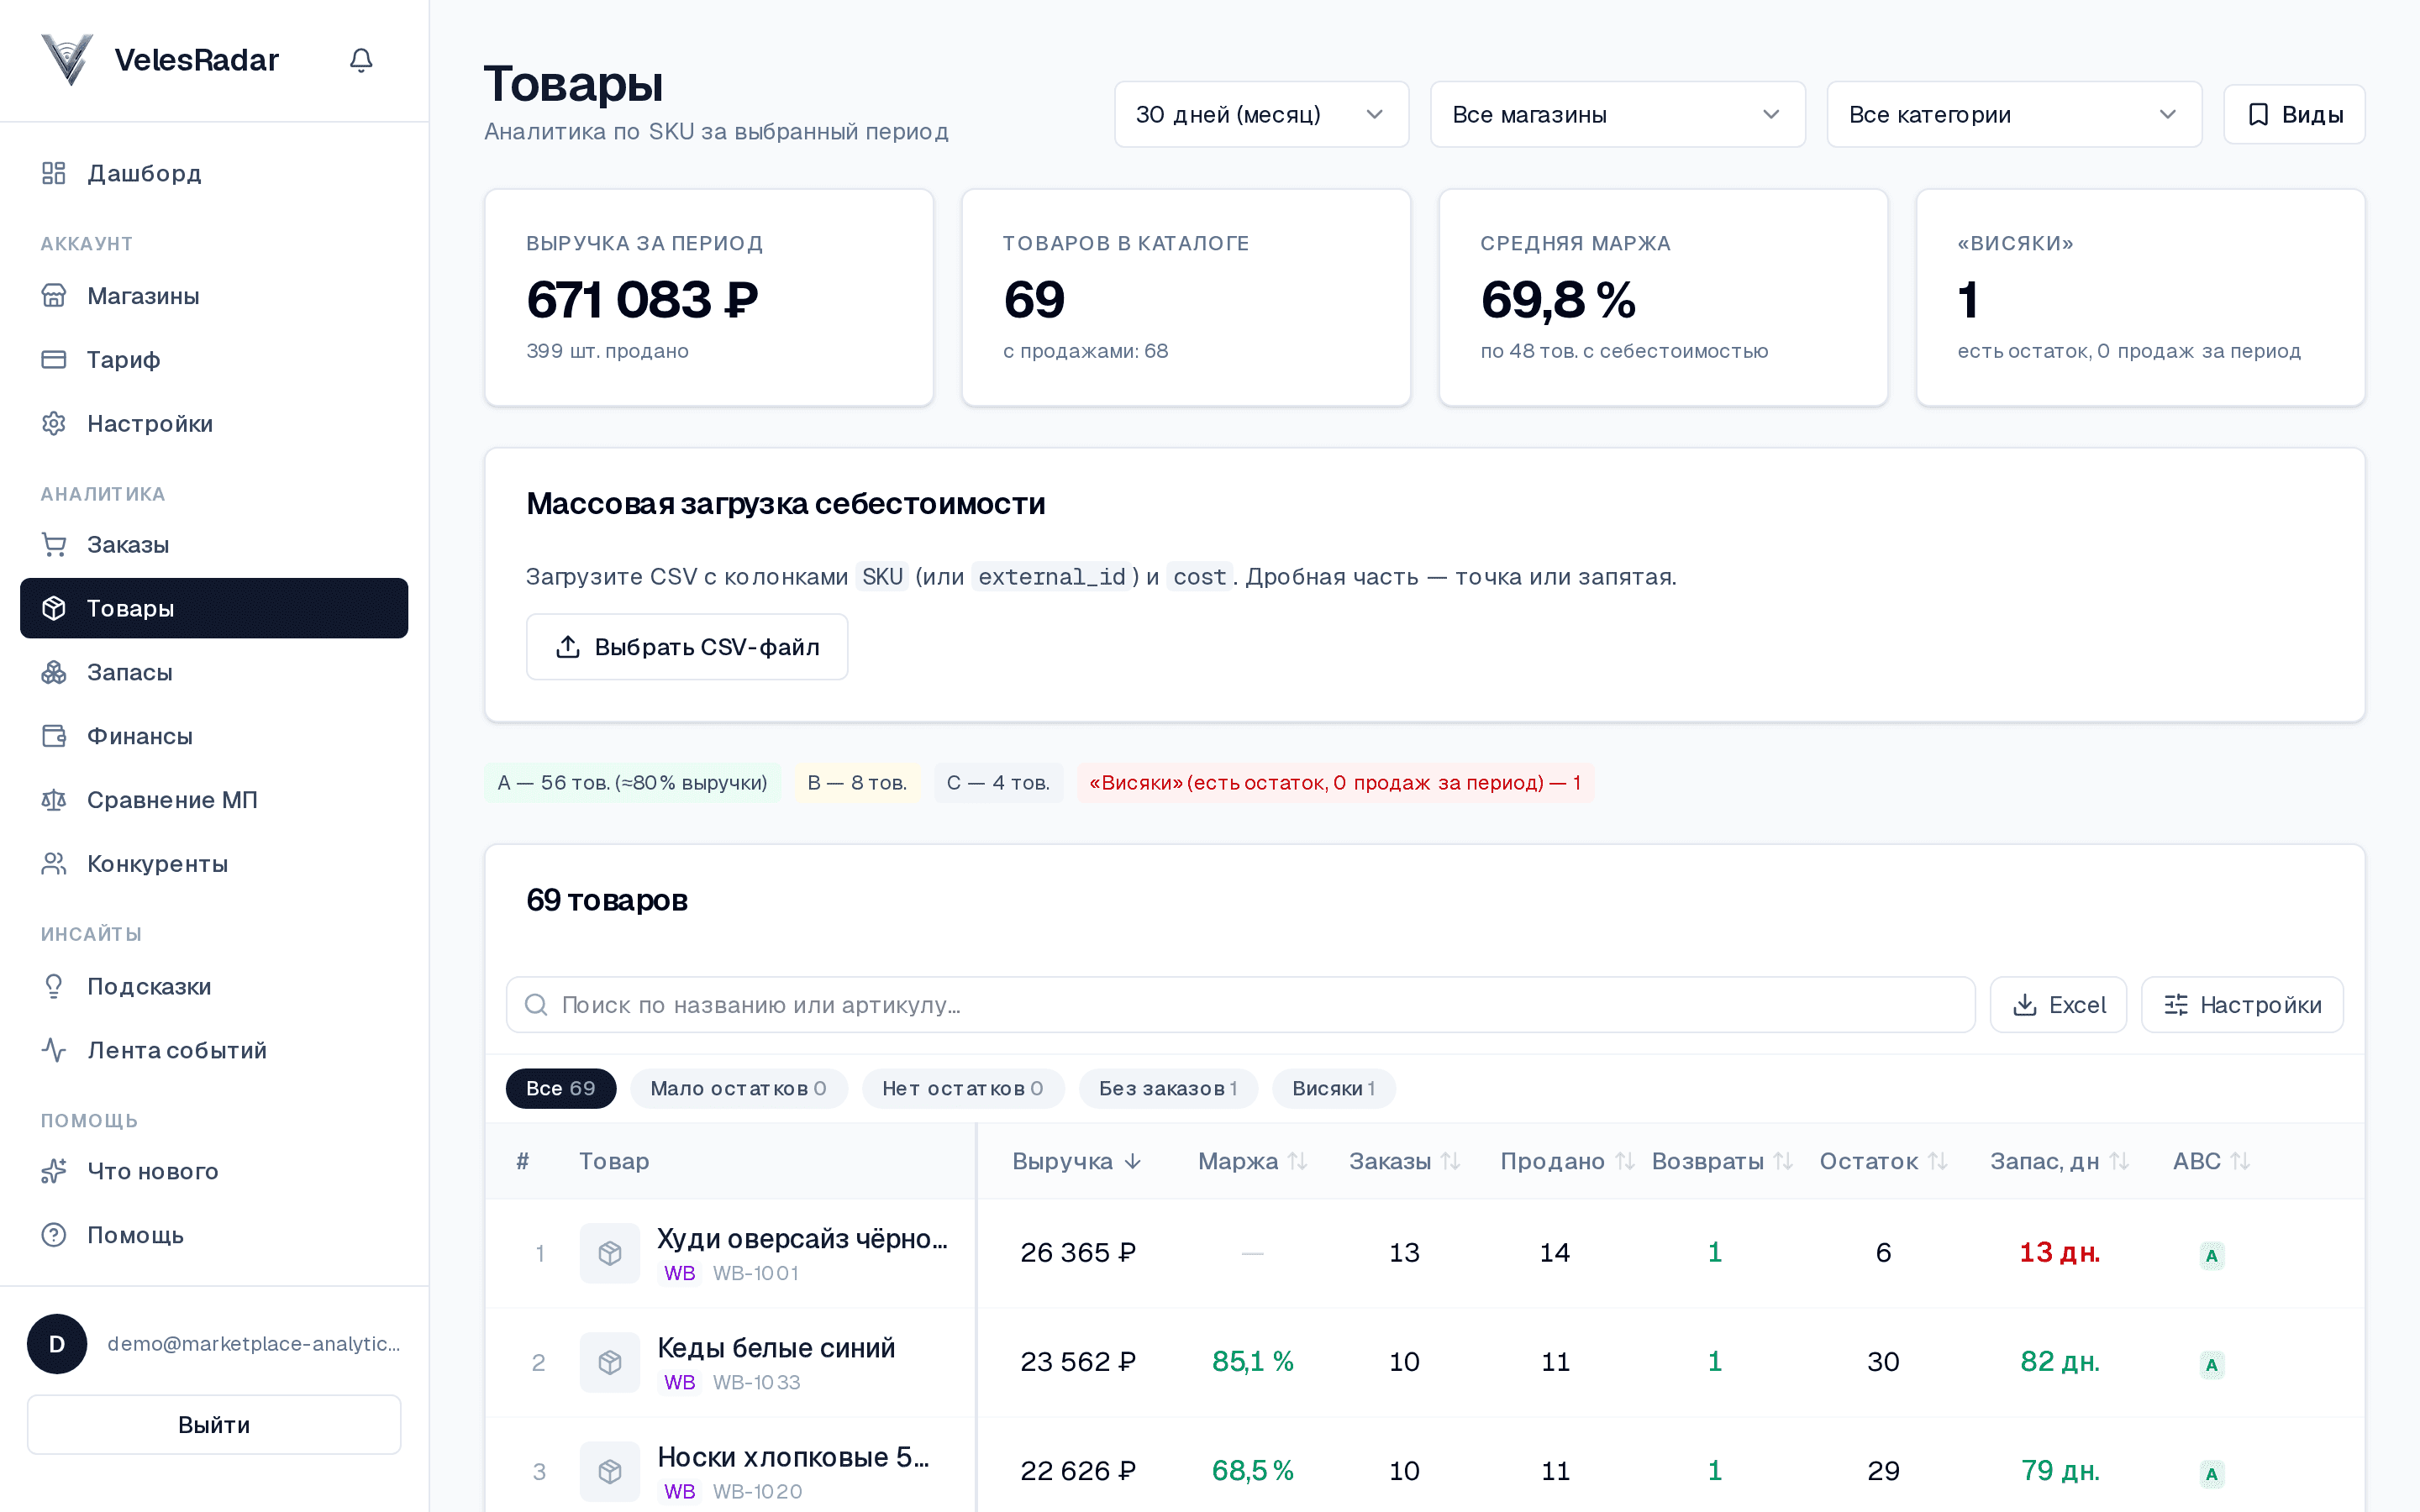Open the Тариф page
Viewport: 2420px width, 1512px height.
(x=214, y=359)
